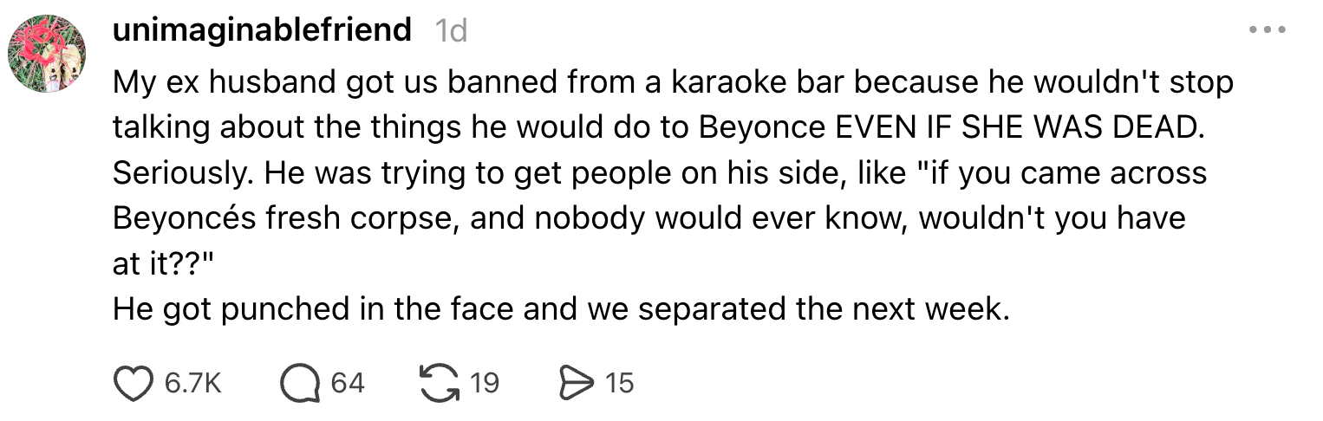The image size is (1323, 421).
Task: Visit the unimaginablefriend username link
Action: (x=261, y=31)
